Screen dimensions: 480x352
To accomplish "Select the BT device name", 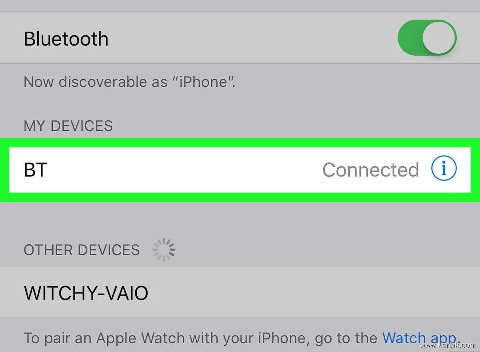I will pyautogui.click(x=36, y=170).
